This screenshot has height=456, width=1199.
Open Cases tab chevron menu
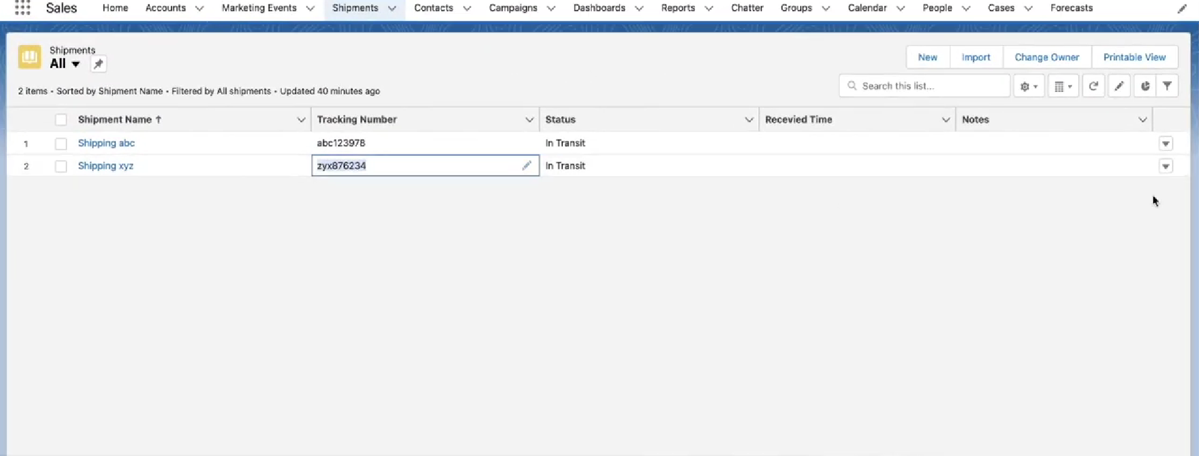point(1028,8)
